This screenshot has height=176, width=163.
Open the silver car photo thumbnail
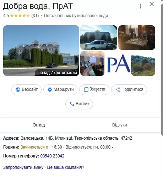pyautogui.click(x=99, y=37)
